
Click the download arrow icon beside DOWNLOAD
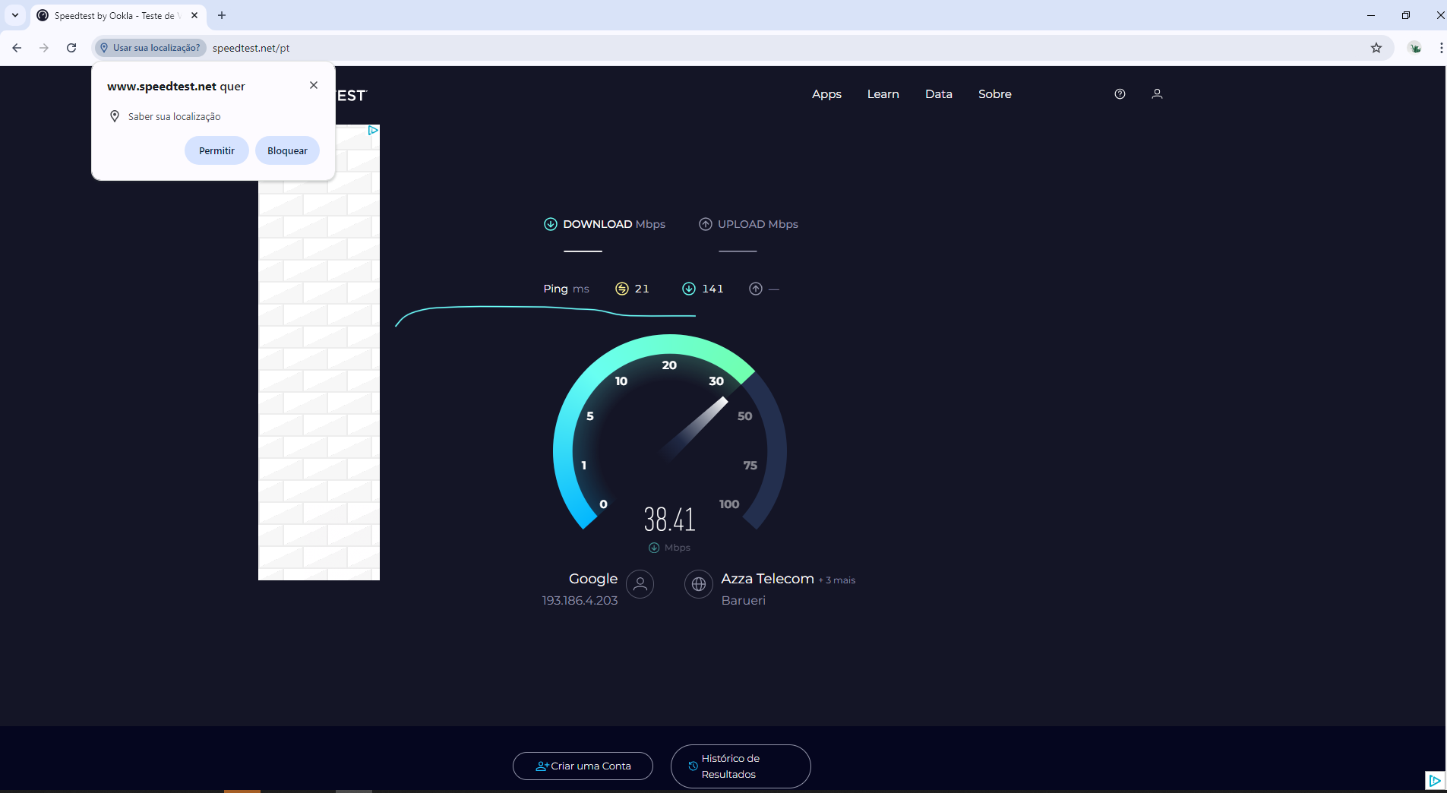coord(551,224)
